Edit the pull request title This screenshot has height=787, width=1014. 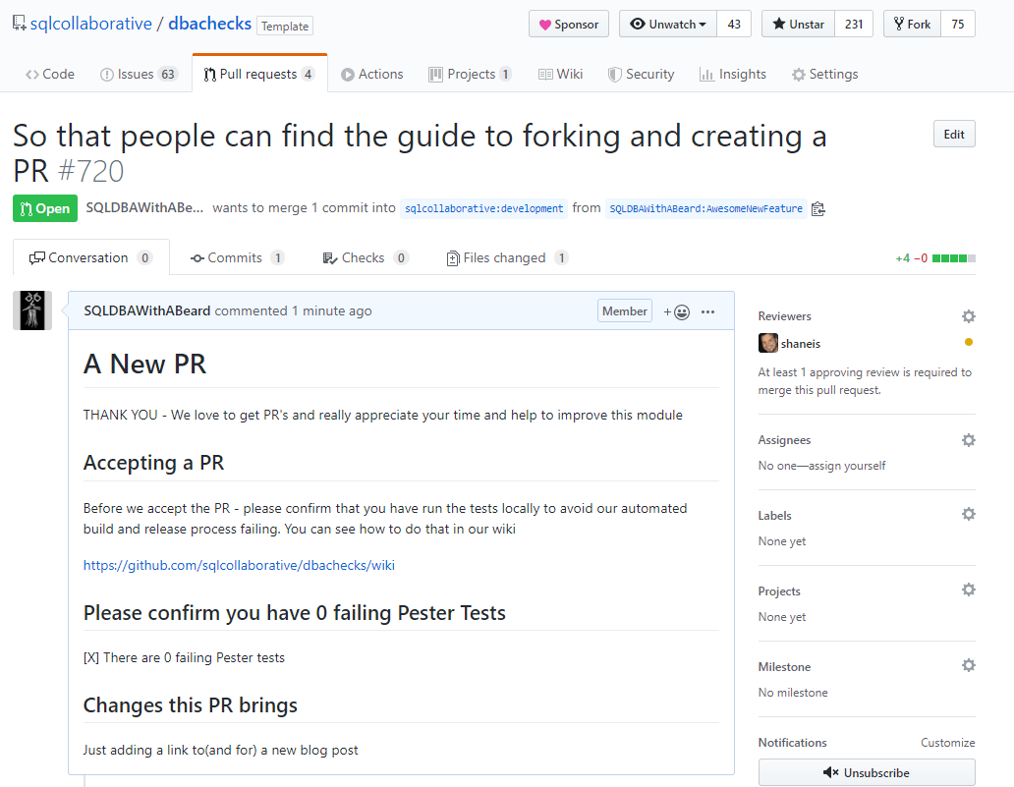(x=953, y=135)
